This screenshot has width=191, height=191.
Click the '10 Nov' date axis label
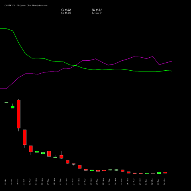pos(54,181)
